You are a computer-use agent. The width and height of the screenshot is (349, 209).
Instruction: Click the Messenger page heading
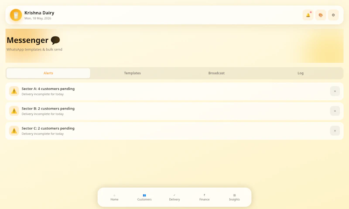34,40
